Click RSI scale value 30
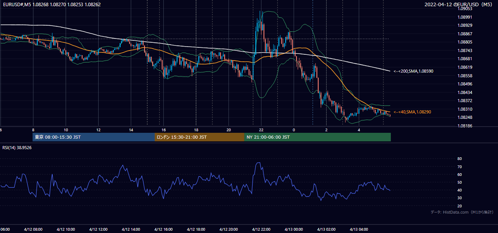Screen dimensions: 498x233 (x=460, y=198)
